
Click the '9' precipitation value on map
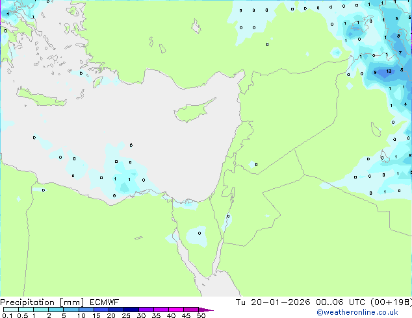pyautogui.click(x=375, y=73)
